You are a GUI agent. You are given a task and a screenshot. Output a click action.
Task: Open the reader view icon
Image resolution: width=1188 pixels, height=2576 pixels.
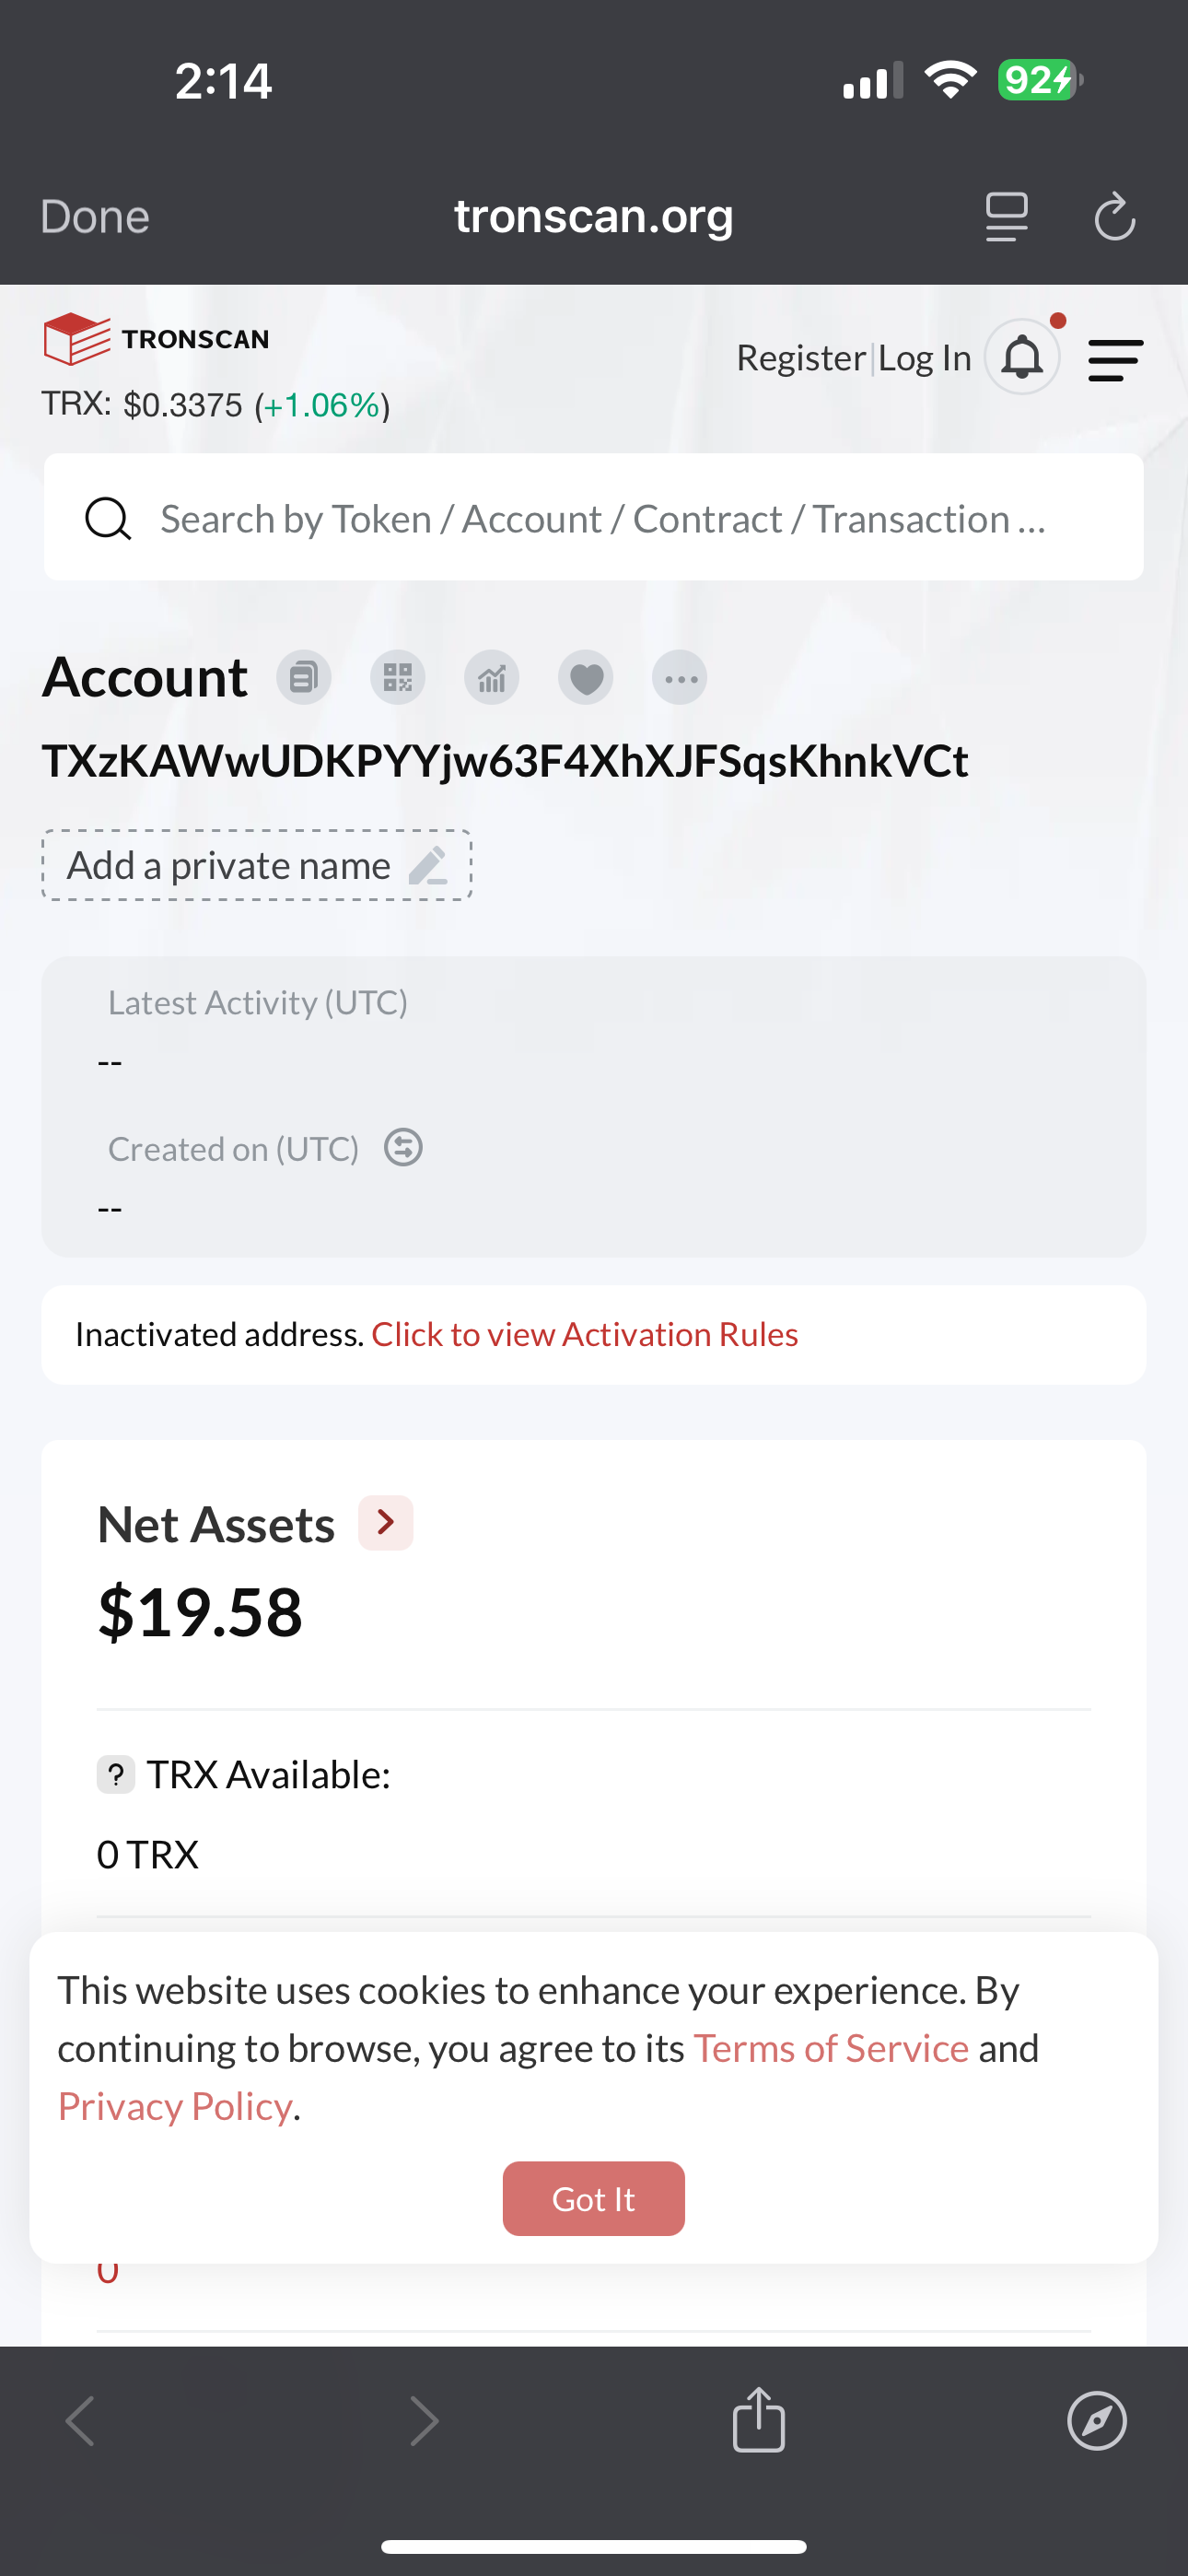pos(1006,217)
